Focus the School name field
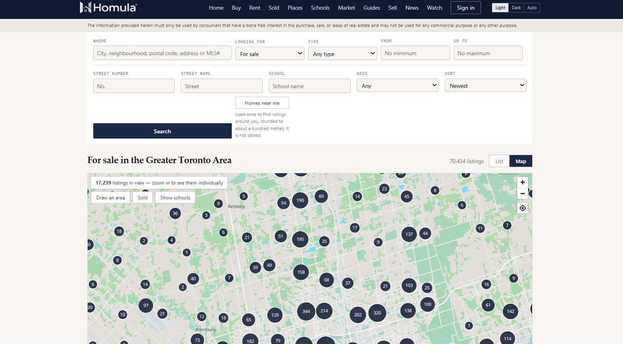This screenshot has height=344, width=623. coord(310,86)
